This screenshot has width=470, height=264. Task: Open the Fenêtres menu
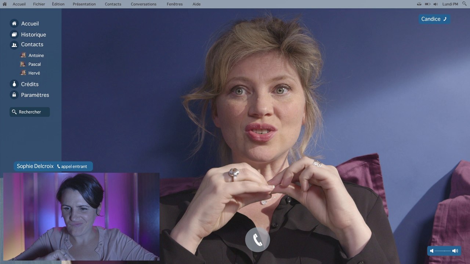point(174,4)
